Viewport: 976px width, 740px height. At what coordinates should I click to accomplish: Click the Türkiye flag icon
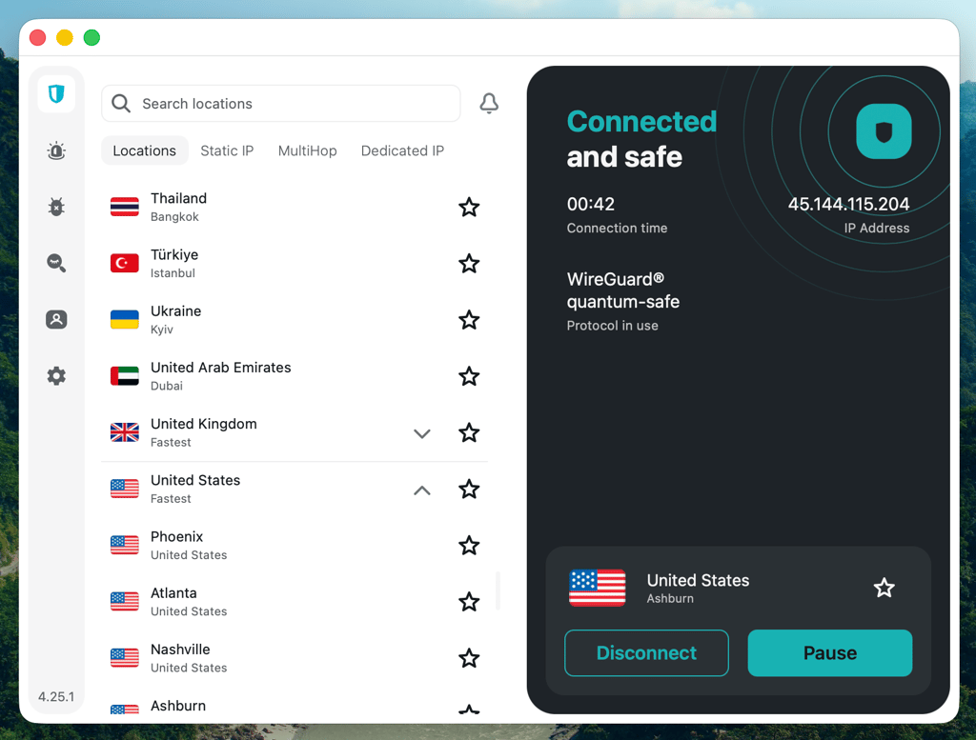pos(125,263)
